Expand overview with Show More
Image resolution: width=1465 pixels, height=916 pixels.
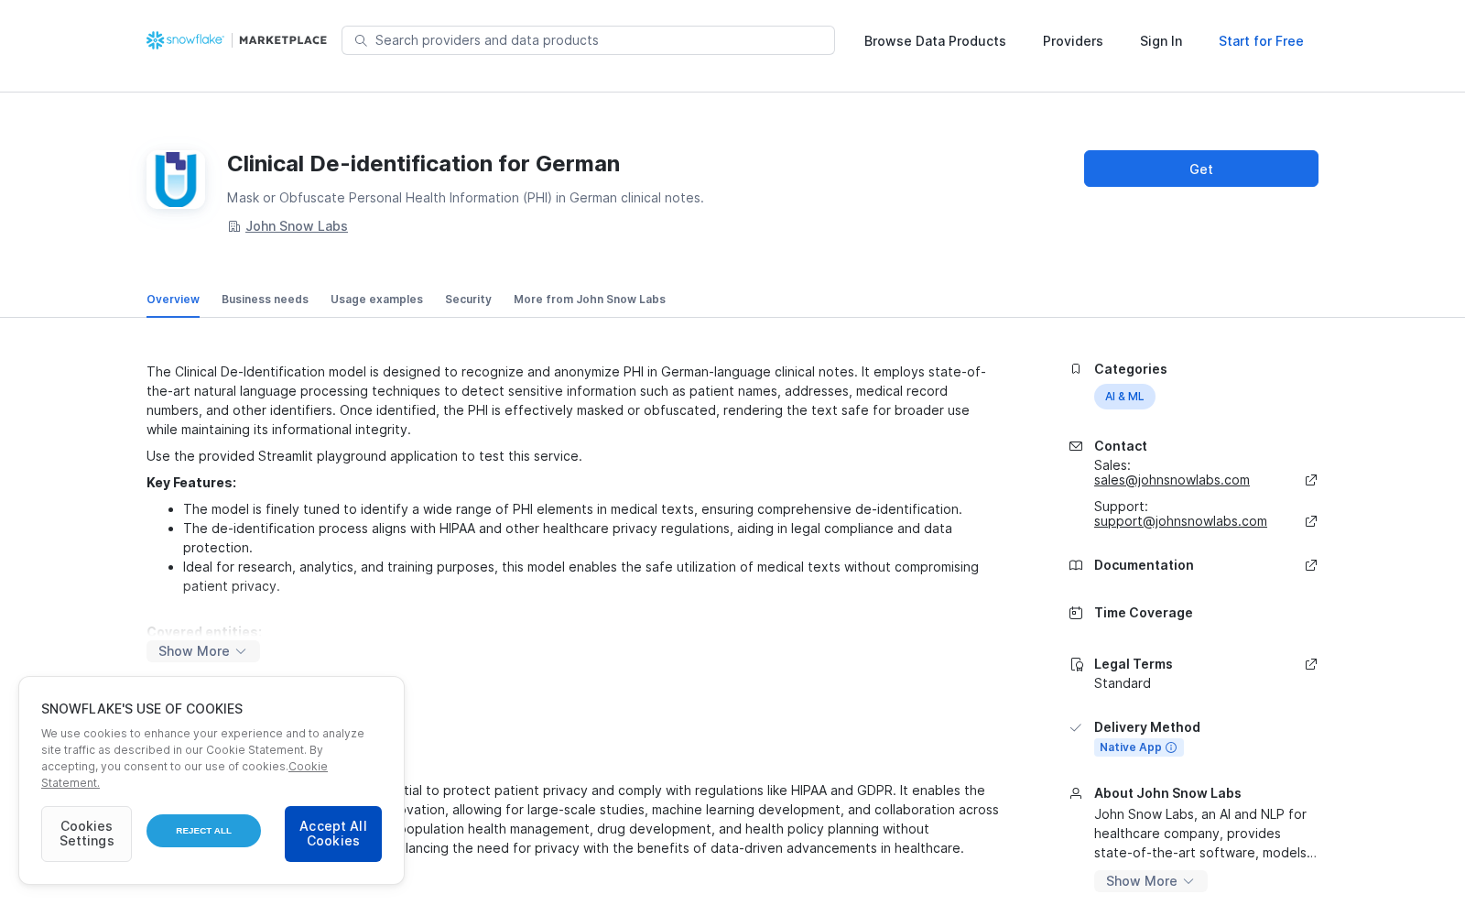coord(203,651)
